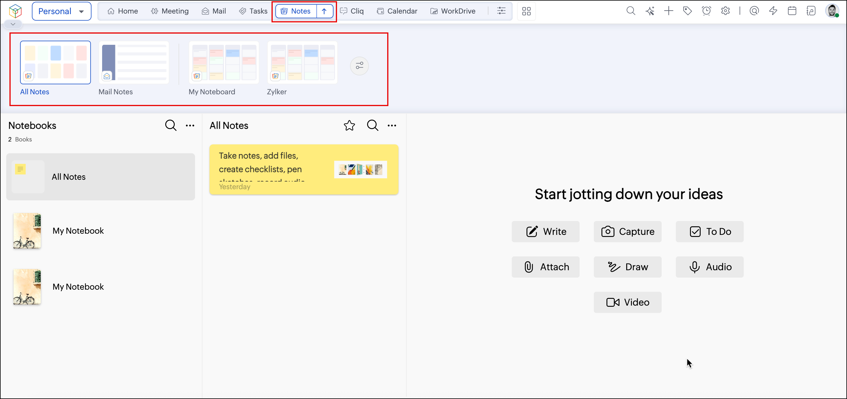Click the tag icon in top toolbar
This screenshot has width=847, height=399.
coord(687,11)
